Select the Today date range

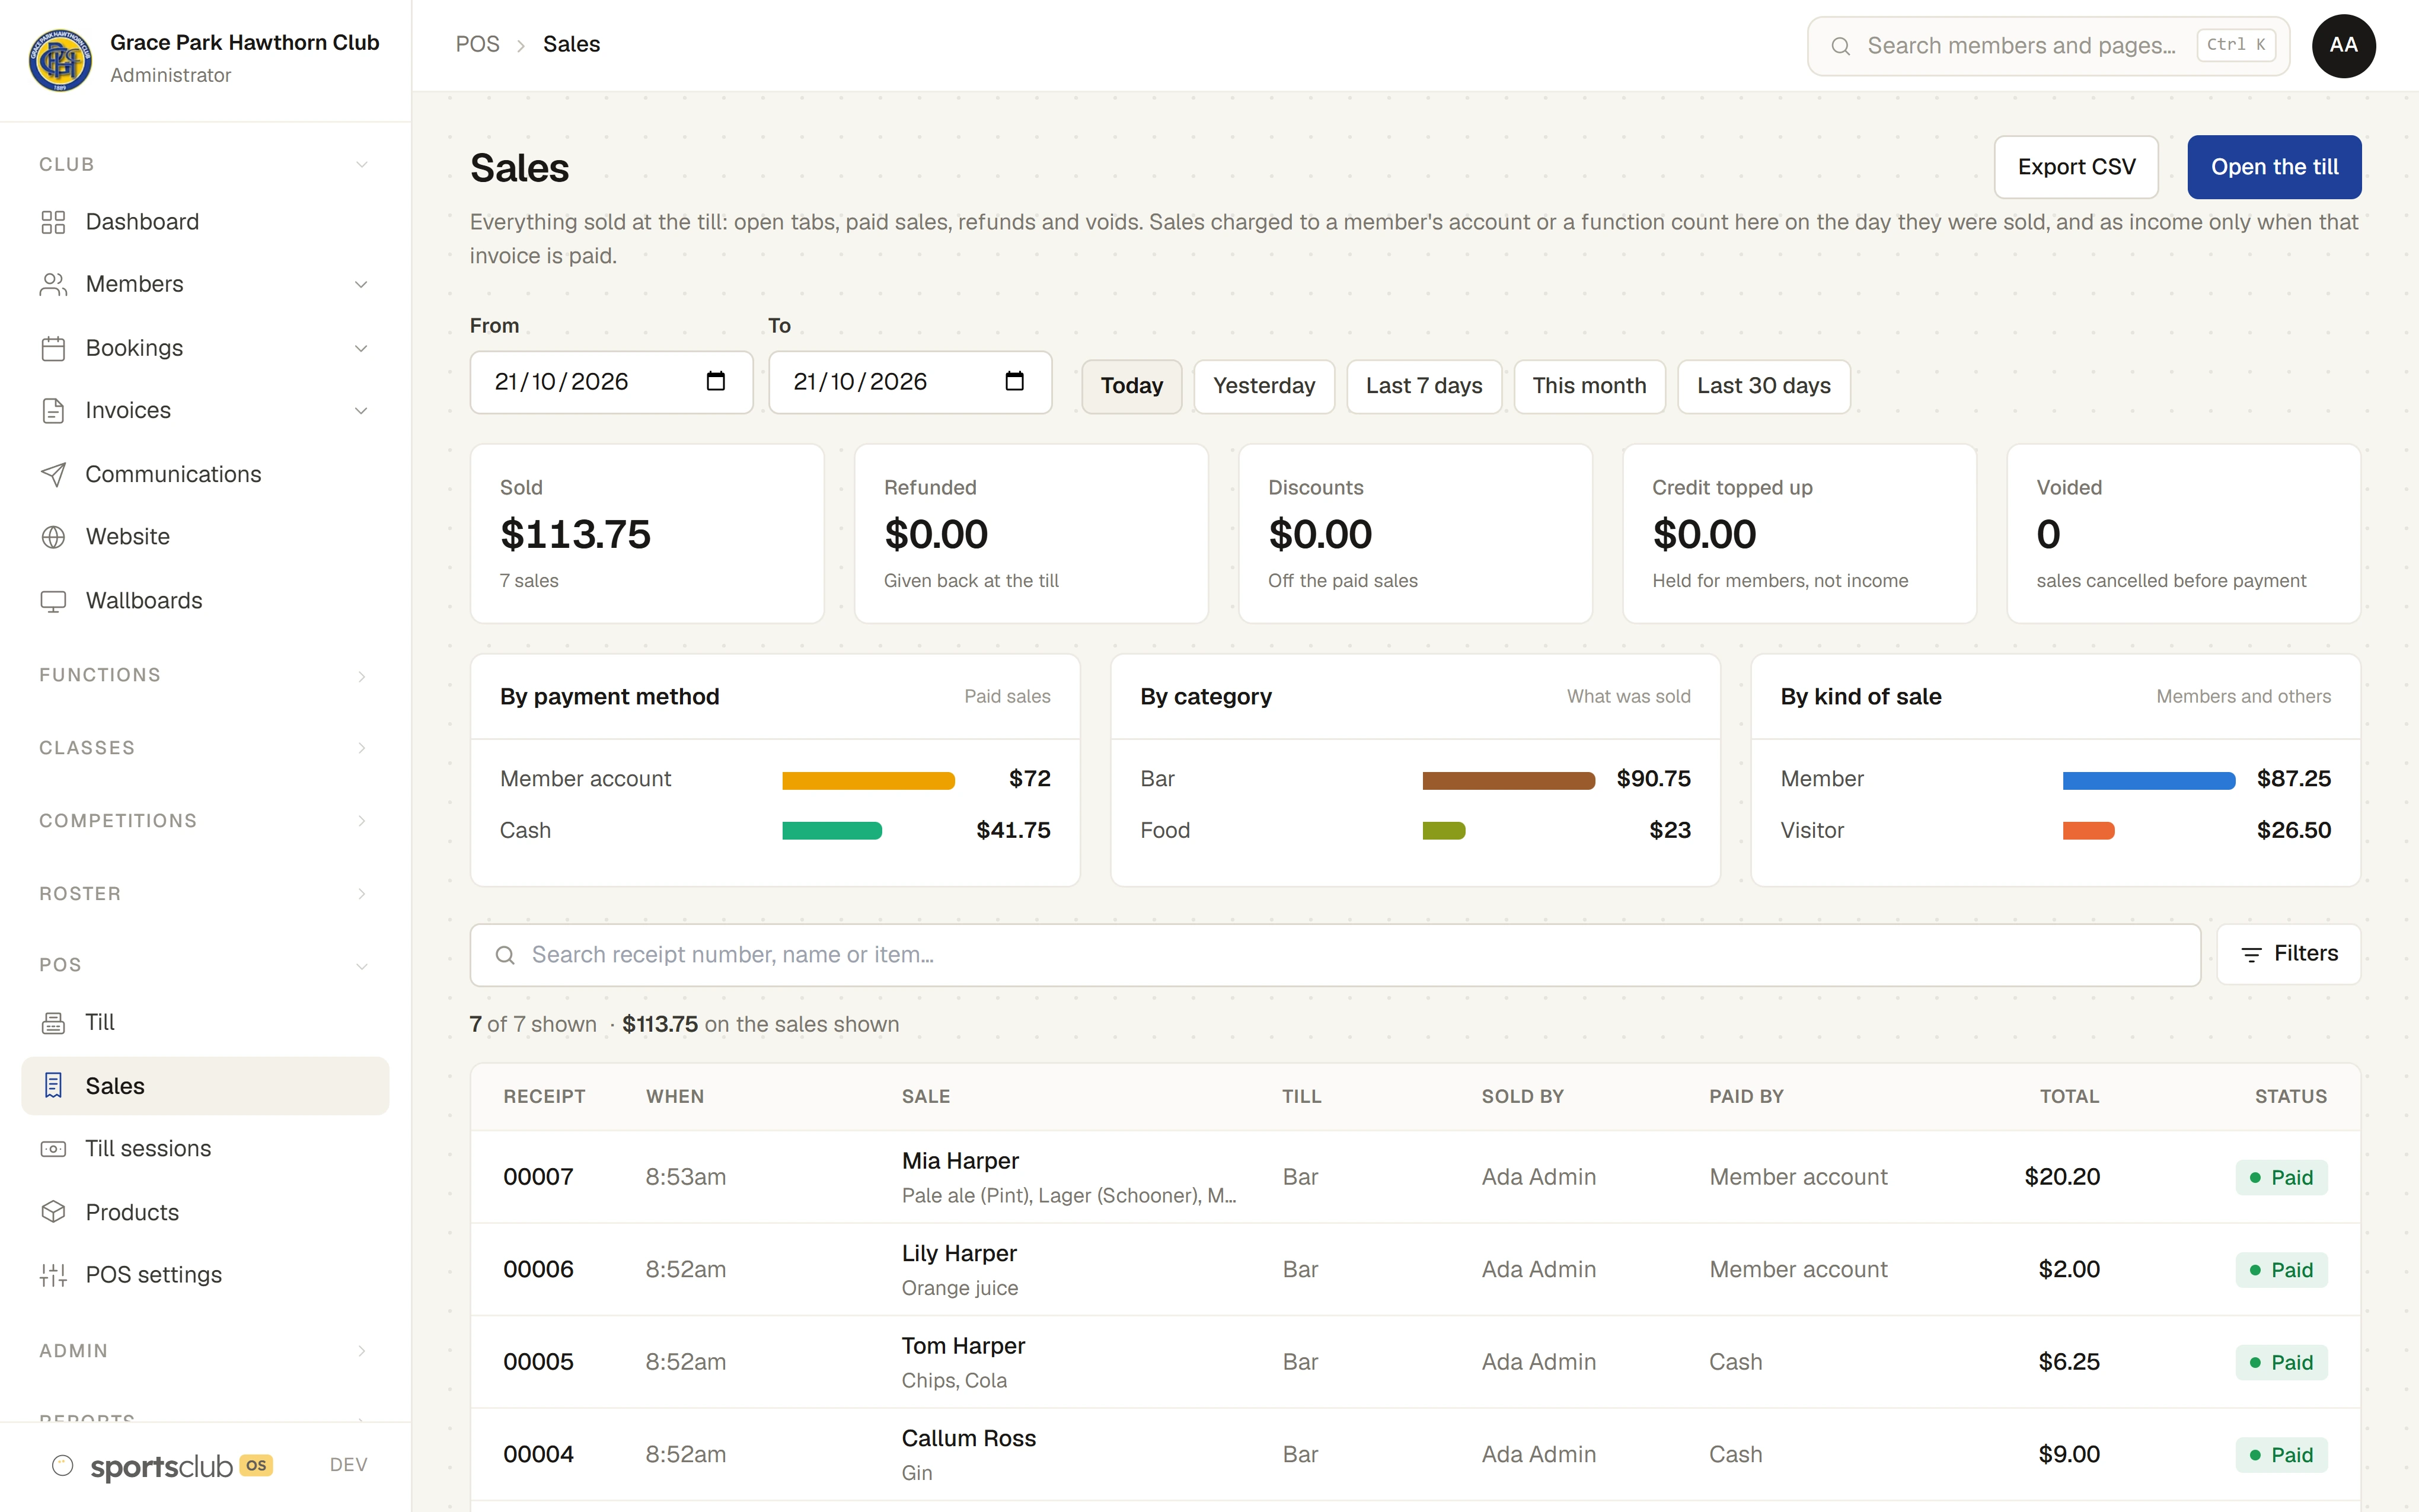(1131, 386)
